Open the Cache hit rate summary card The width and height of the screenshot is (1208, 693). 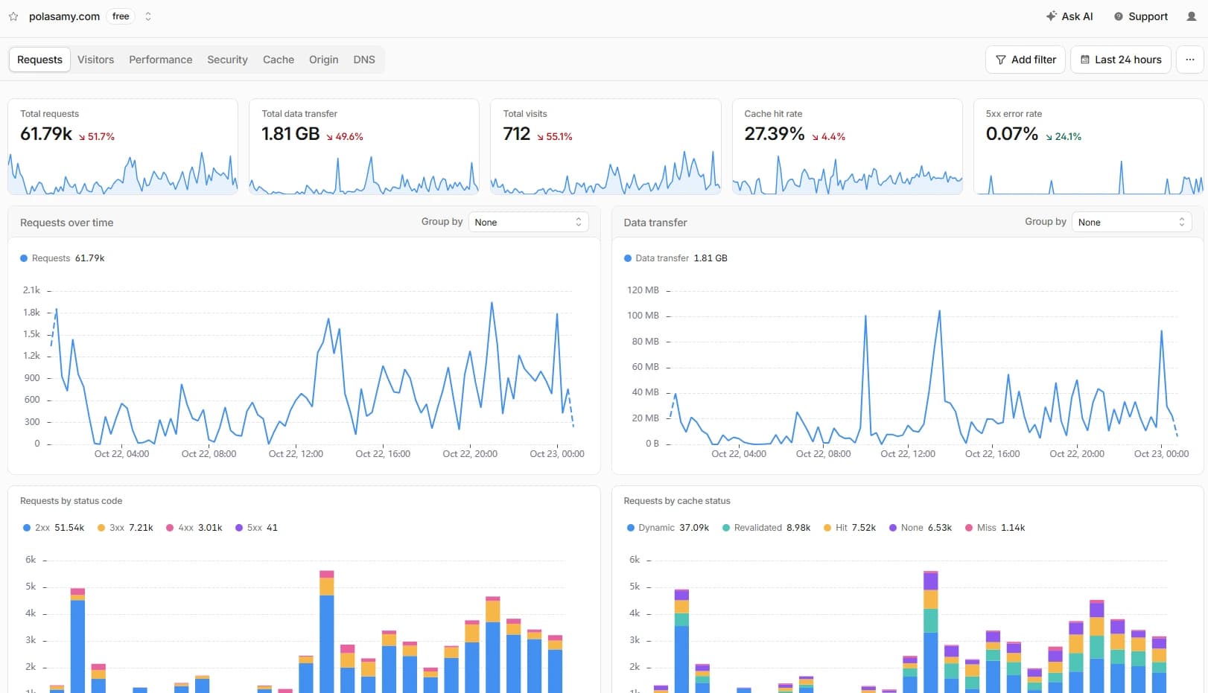pos(848,147)
